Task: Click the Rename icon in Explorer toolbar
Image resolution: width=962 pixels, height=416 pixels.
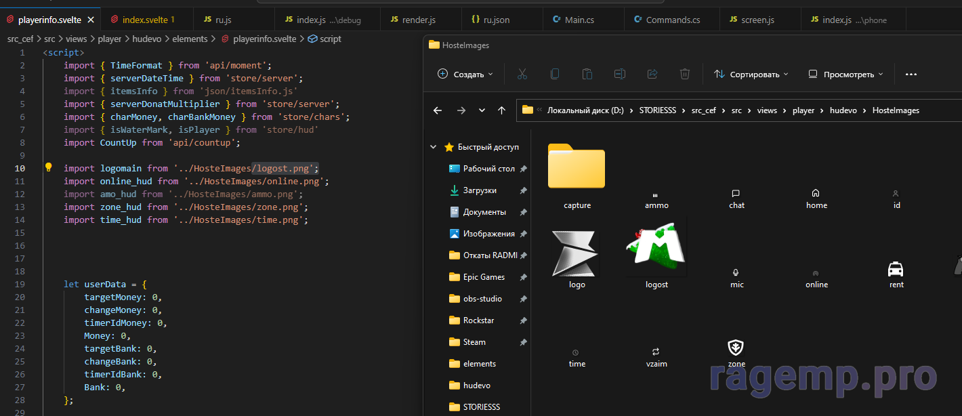Action: (620, 75)
